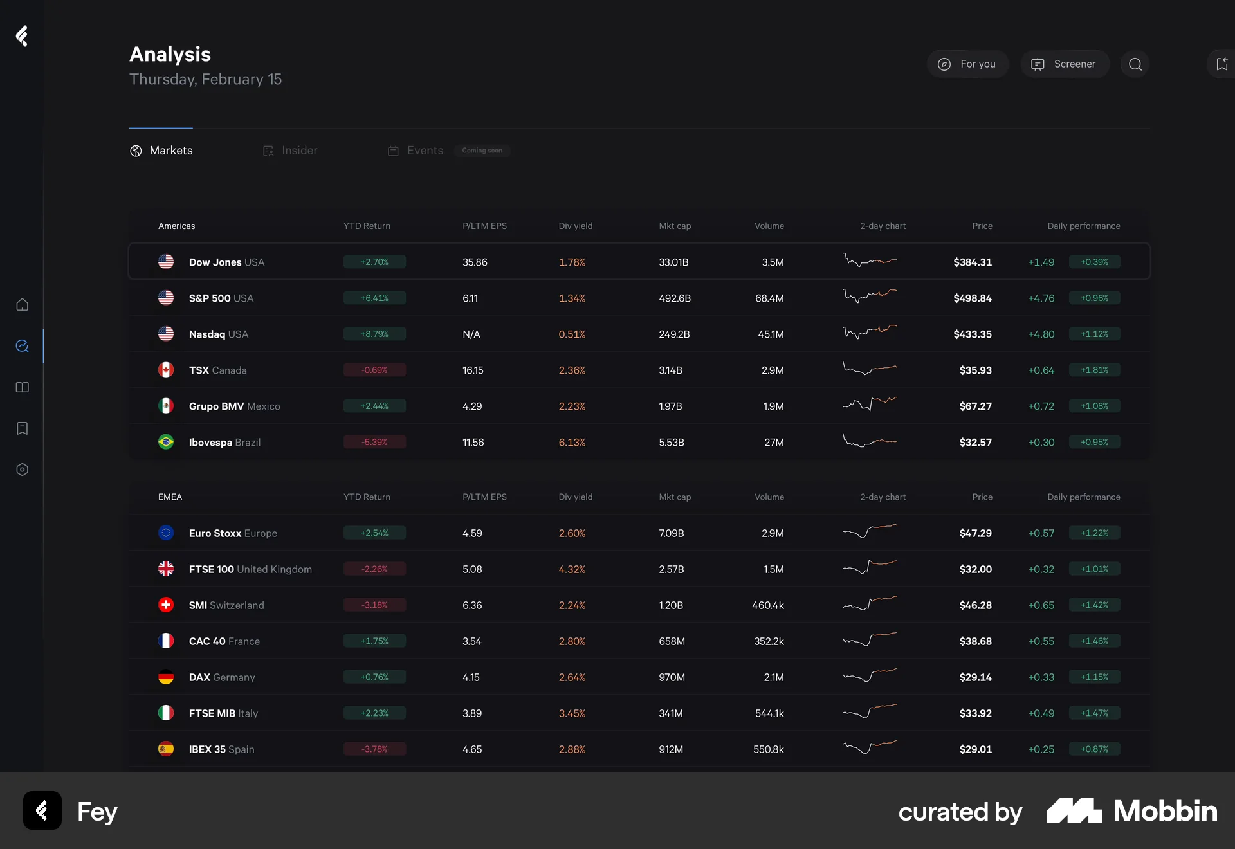Click the Coming soon badge

pyautogui.click(x=482, y=151)
